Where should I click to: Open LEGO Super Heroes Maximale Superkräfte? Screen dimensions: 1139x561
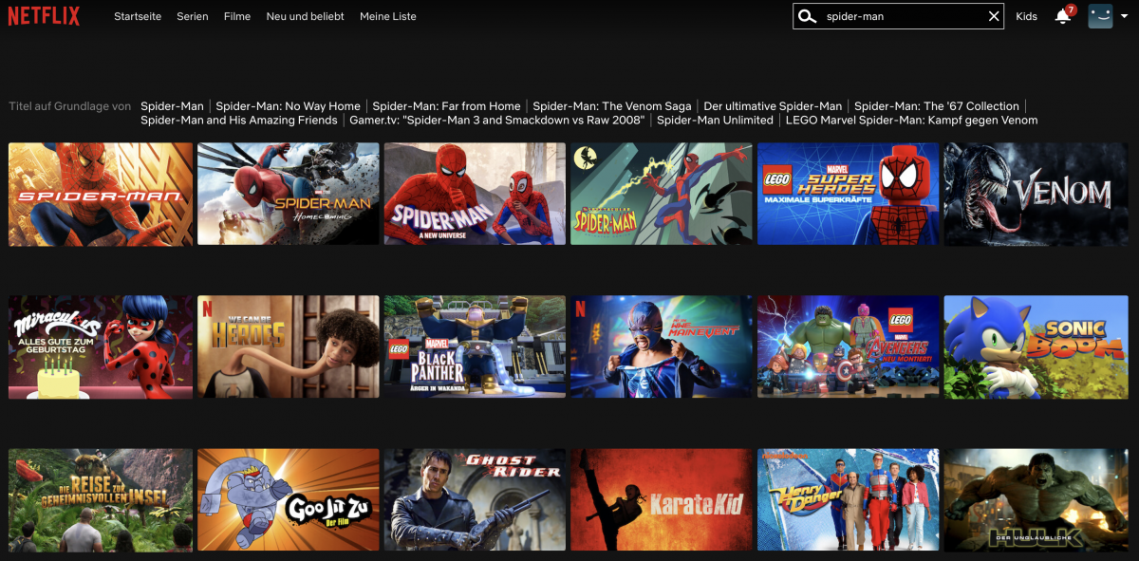click(848, 195)
